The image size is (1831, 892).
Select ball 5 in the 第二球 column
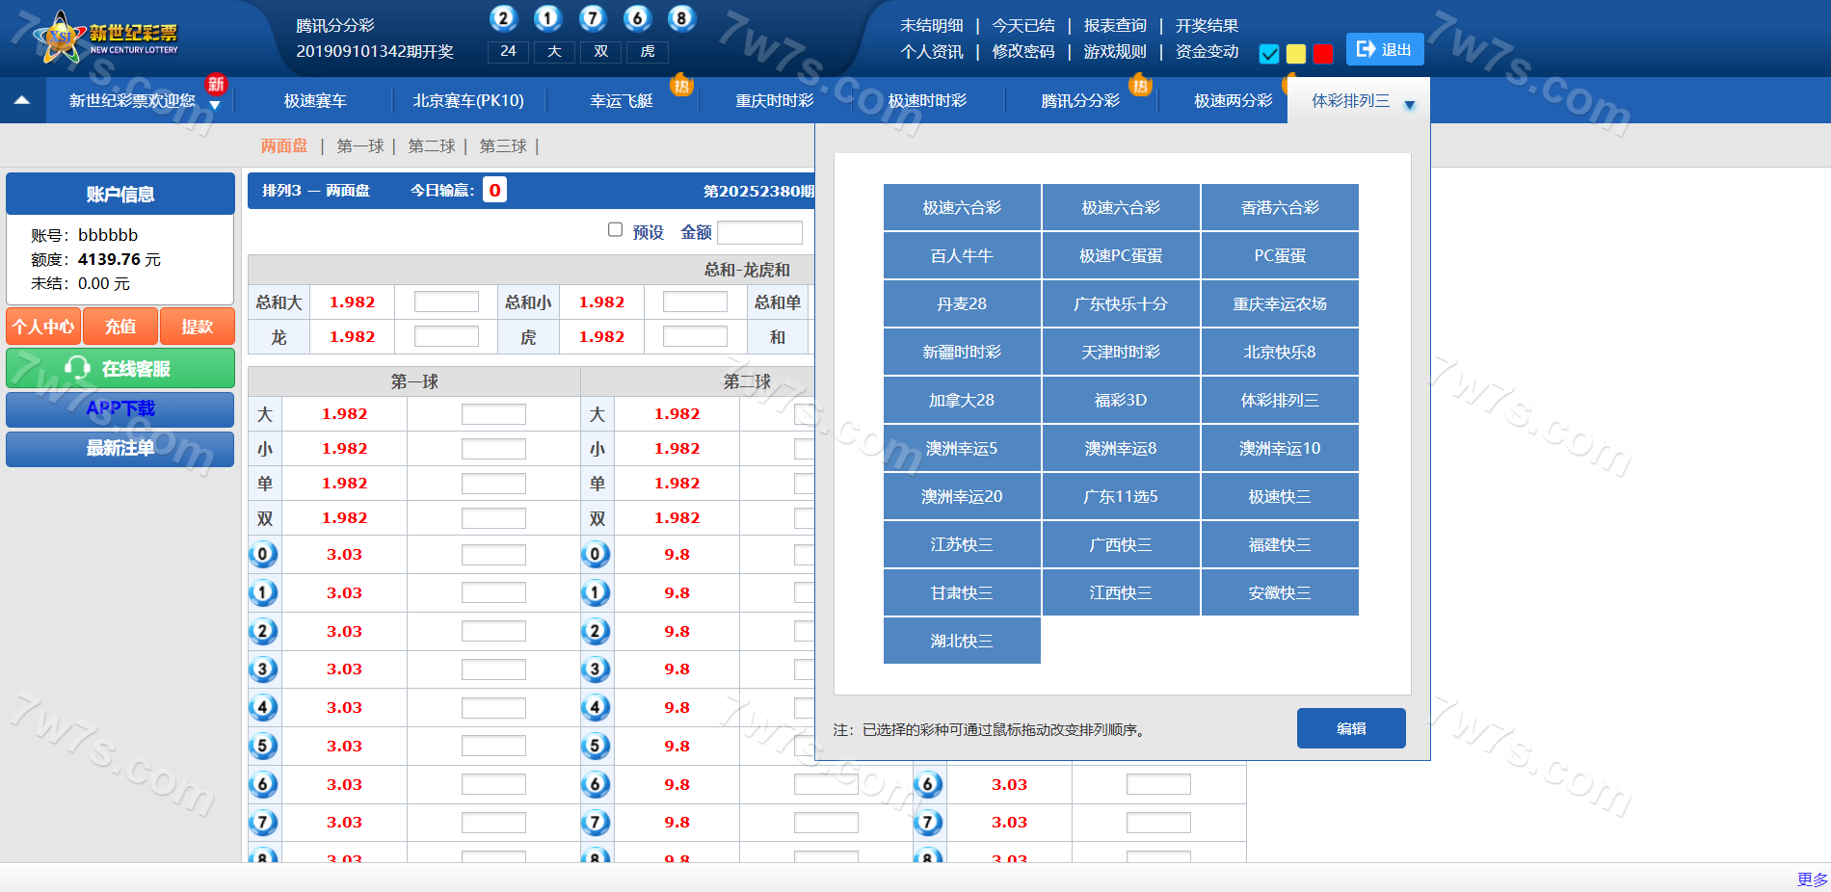(596, 746)
